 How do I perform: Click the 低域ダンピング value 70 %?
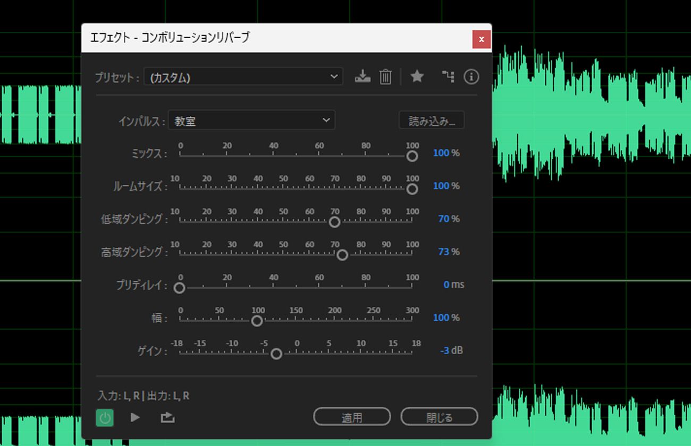tap(449, 219)
